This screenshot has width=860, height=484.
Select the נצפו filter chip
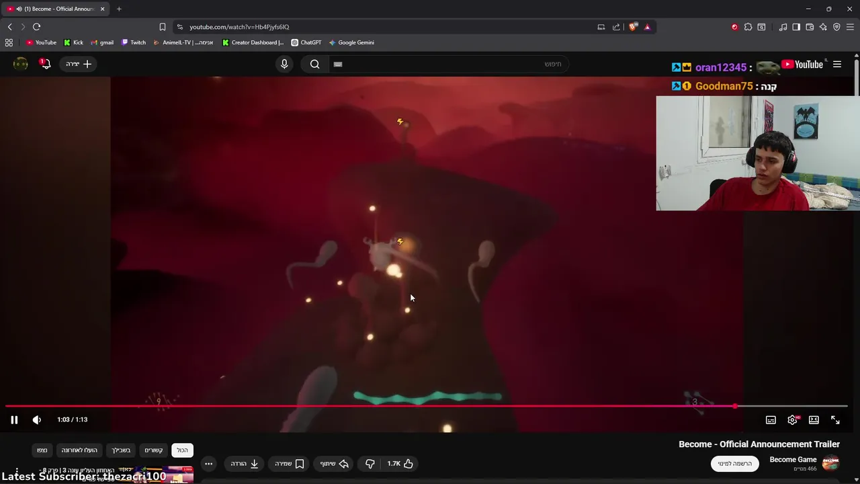click(x=42, y=450)
